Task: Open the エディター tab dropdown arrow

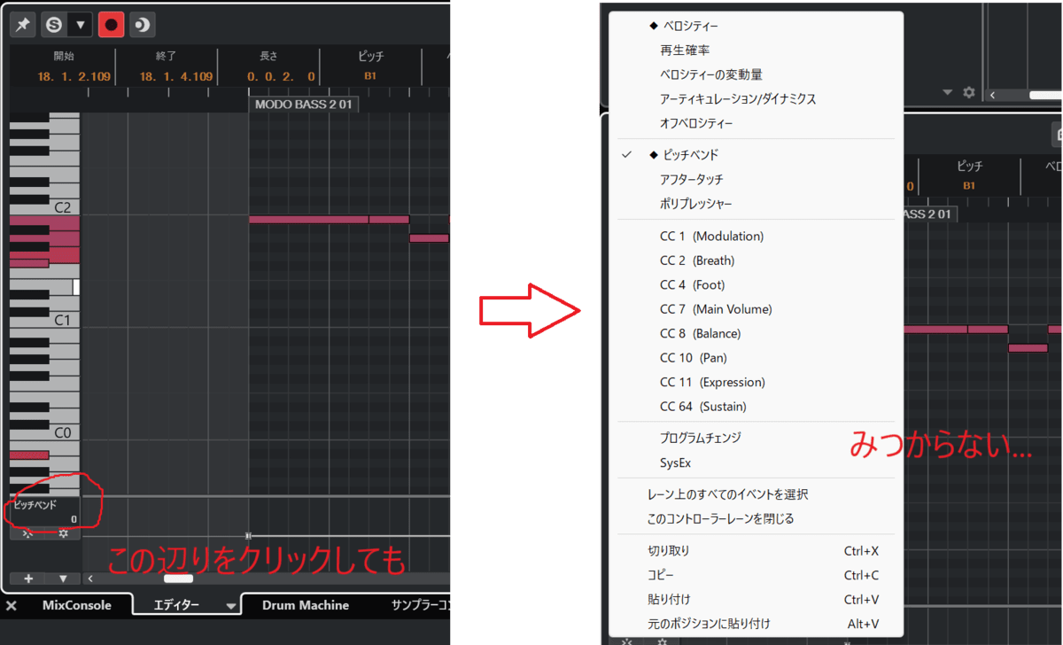Action: (x=232, y=604)
